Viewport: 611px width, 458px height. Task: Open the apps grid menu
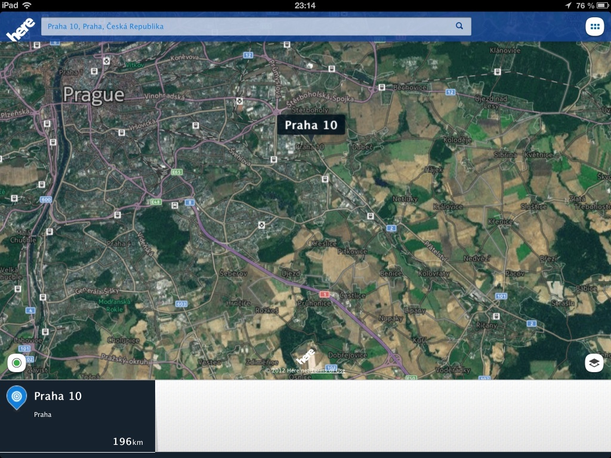596,26
